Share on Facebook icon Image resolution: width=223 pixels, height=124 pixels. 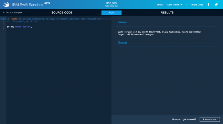pyautogui.click(x=208, y=4)
